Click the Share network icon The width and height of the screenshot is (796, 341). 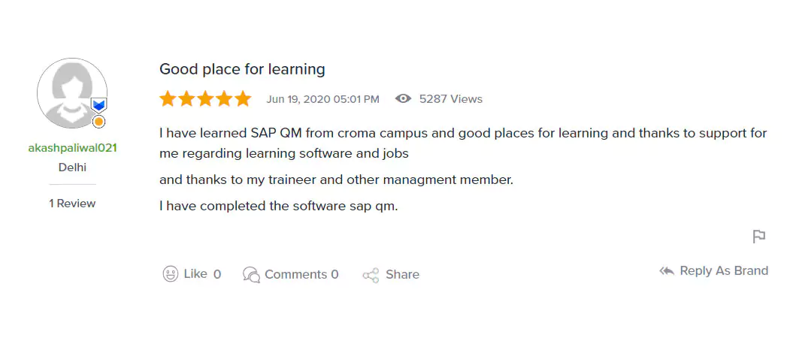[x=371, y=275]
